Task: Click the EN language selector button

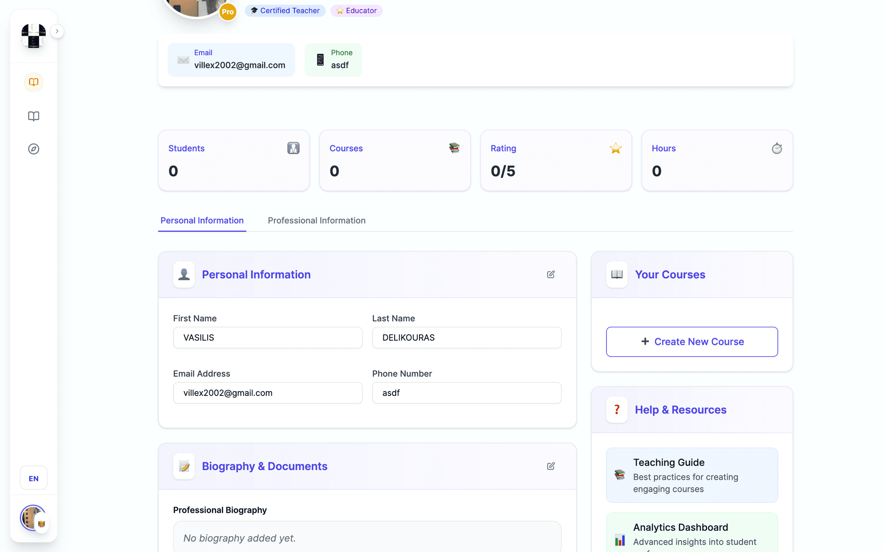Action: [x=34, y=478]
